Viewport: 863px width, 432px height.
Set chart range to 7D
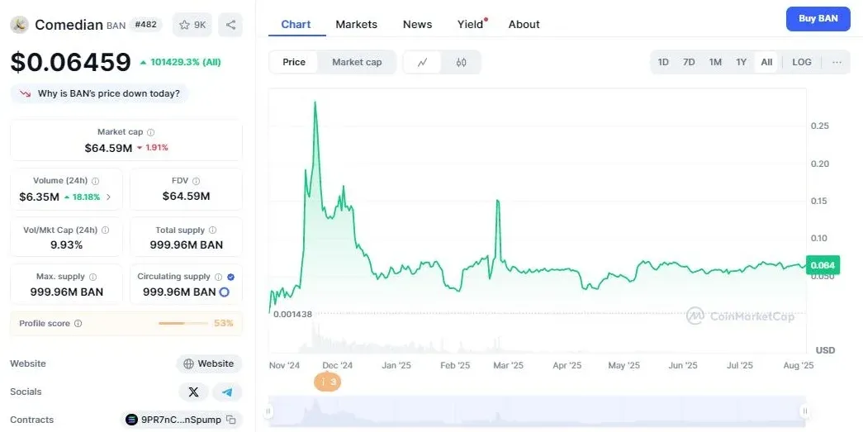pyautogui.click(x=689, y=62)
